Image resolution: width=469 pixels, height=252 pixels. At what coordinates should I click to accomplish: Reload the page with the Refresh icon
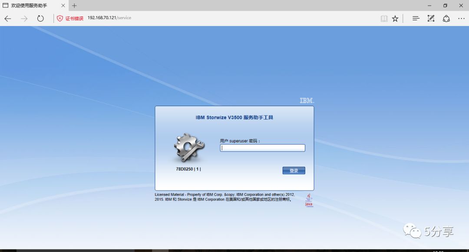(x=40, y=19)
